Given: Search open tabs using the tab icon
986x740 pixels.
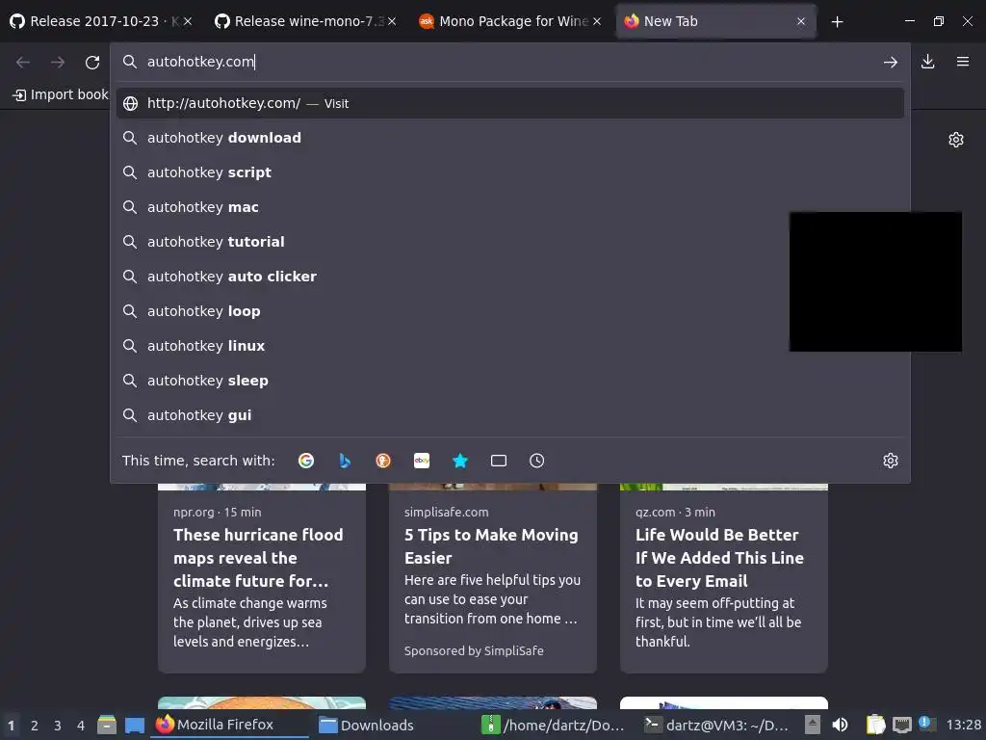Looking at the screenshot, I should pos(499,461).
